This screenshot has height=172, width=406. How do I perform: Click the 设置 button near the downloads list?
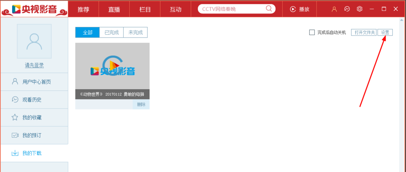click(385, 32)
